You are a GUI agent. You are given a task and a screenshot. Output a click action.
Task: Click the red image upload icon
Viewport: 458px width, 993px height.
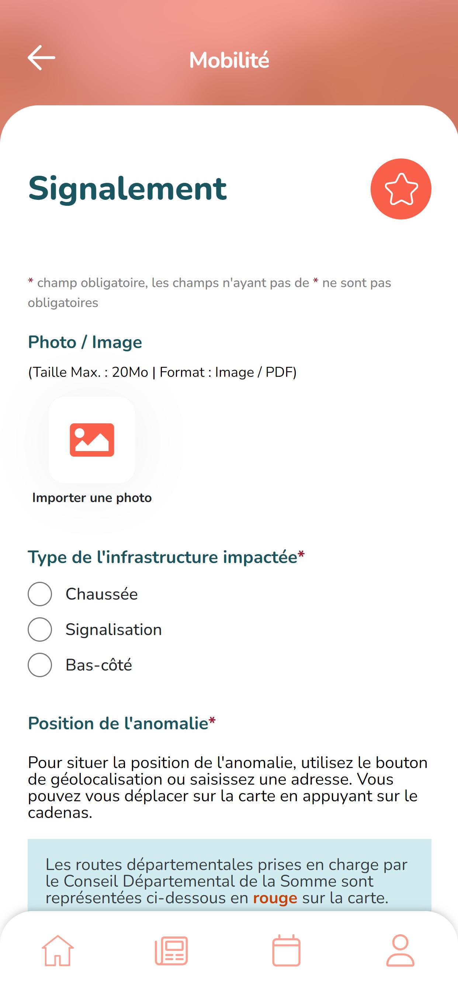click(92, 440)
